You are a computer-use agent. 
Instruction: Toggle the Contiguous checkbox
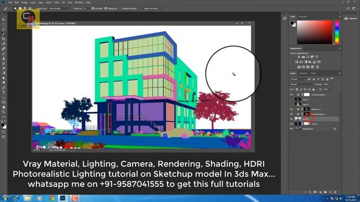click(x=106, y=8)
